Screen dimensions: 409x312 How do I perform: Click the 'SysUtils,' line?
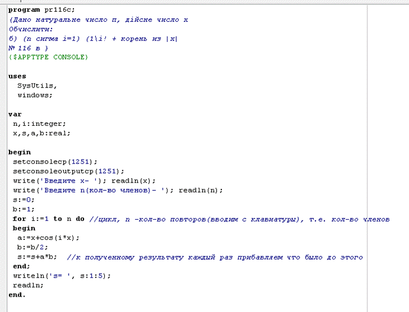tap(37, 86)
